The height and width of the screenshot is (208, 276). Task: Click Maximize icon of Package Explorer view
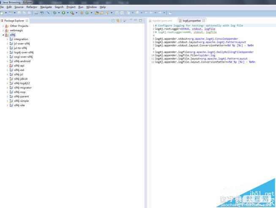140,20
